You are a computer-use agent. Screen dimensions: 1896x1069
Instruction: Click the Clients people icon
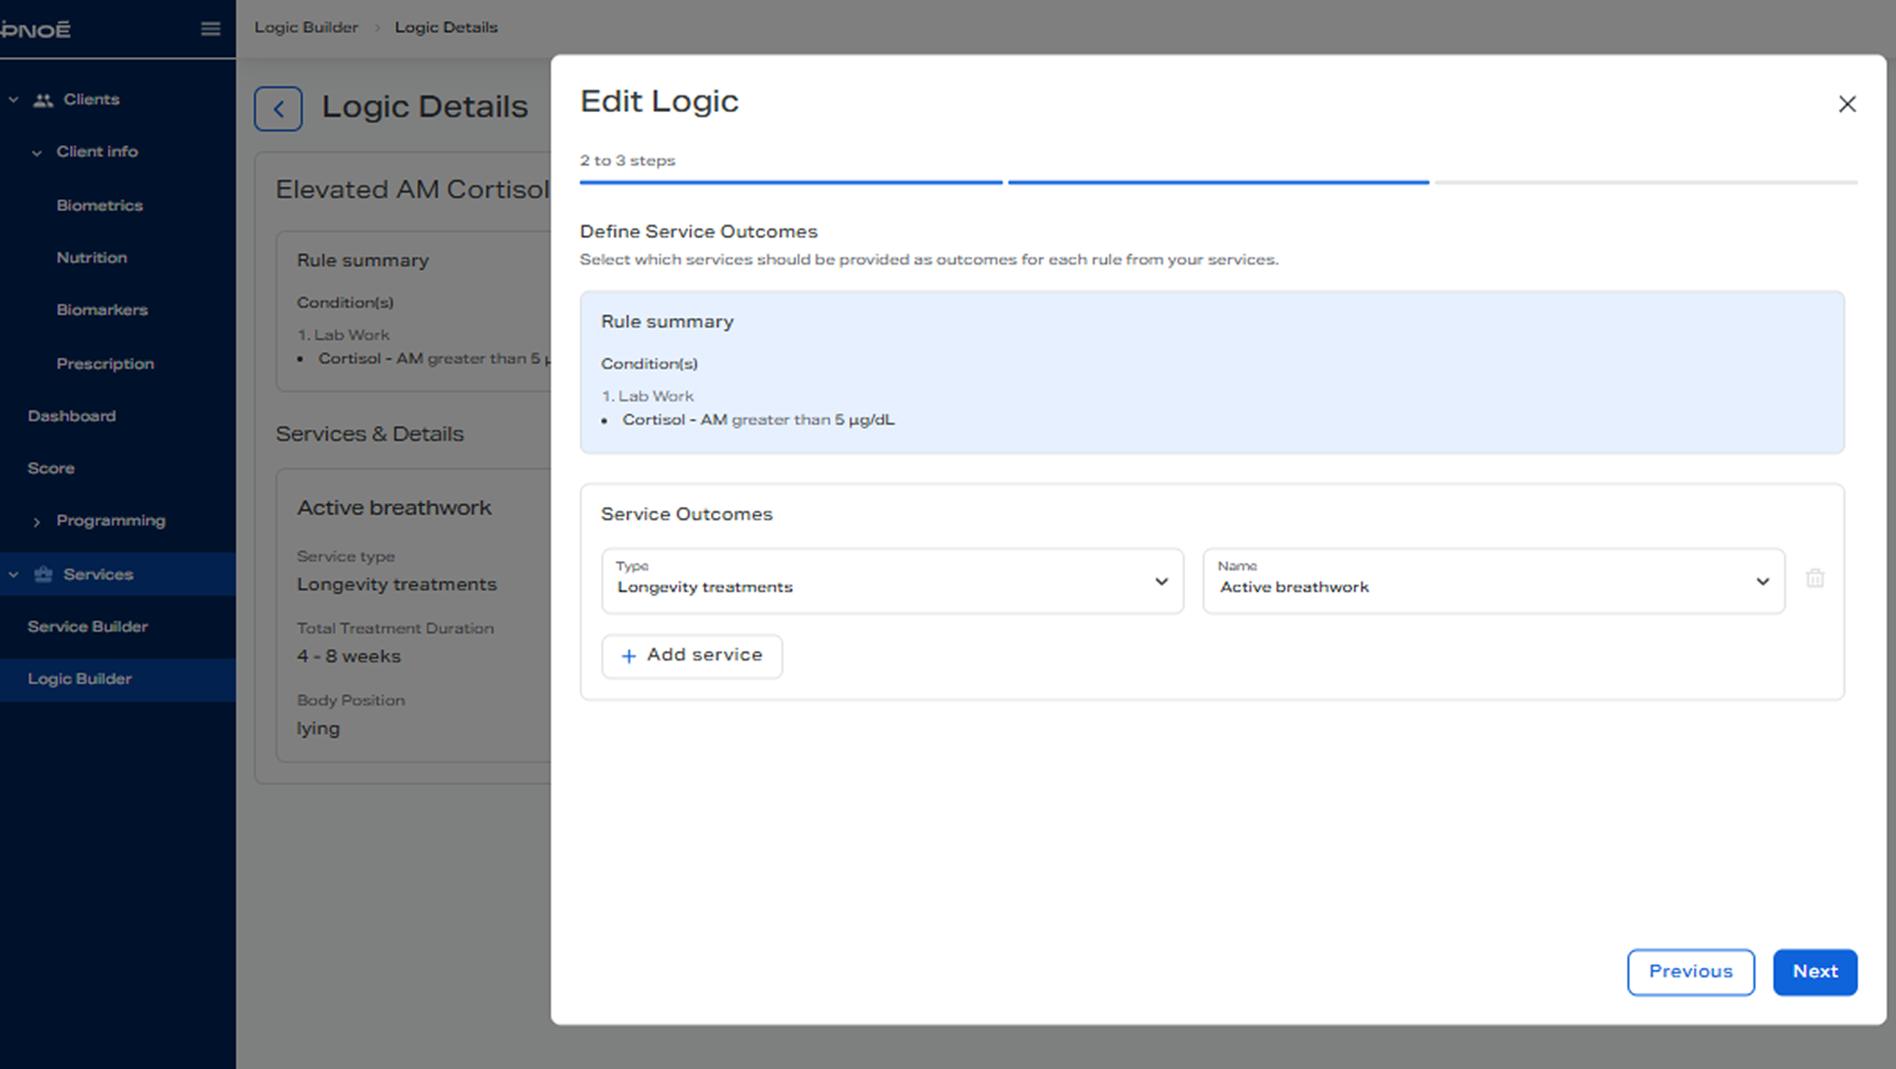tap(42, 100)
